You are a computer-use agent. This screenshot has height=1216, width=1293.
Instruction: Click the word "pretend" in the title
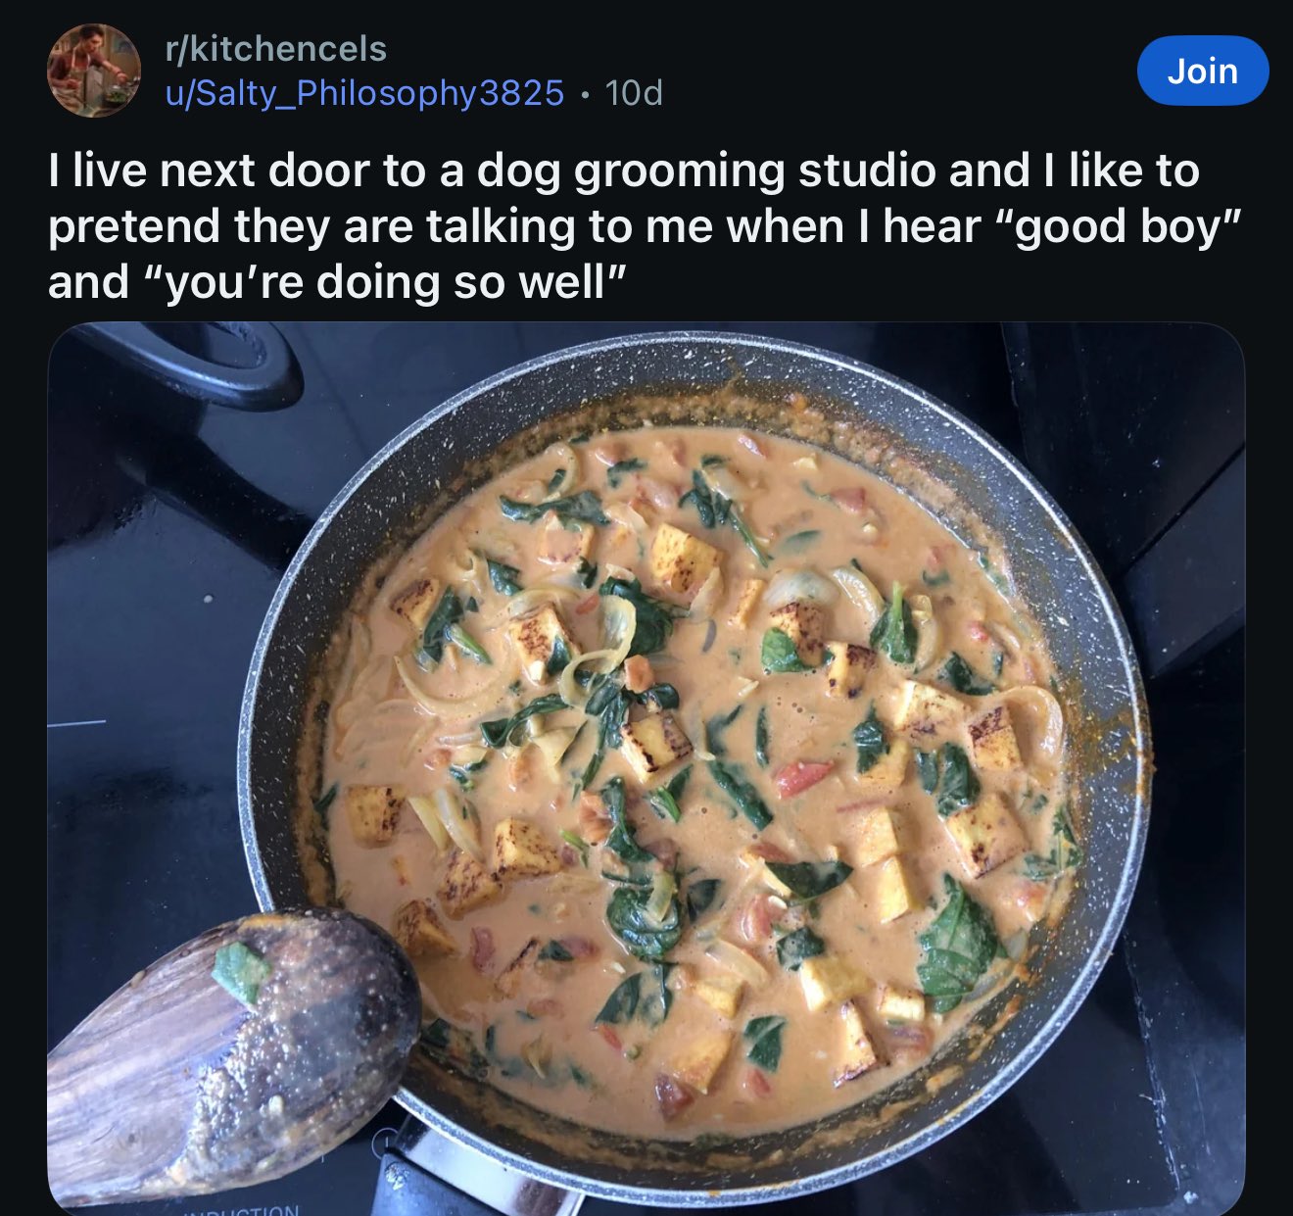(134, 227)
